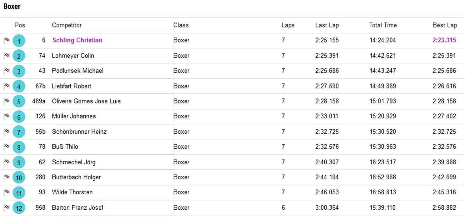Click the Competitor column header
Screen dimensions: 465x220
(x=67, y=25)
